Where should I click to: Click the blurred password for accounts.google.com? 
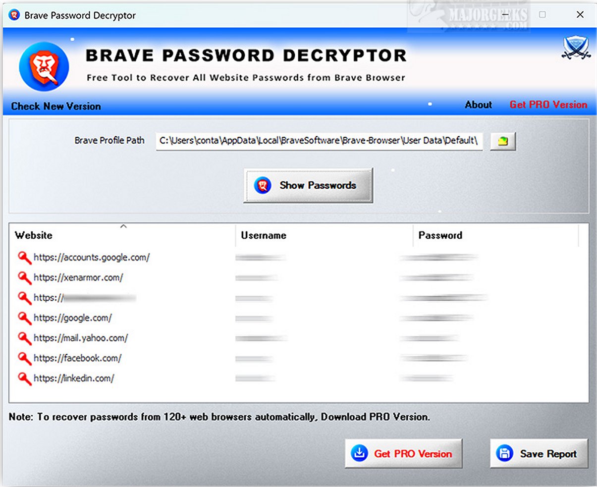[x=439, y=258]
